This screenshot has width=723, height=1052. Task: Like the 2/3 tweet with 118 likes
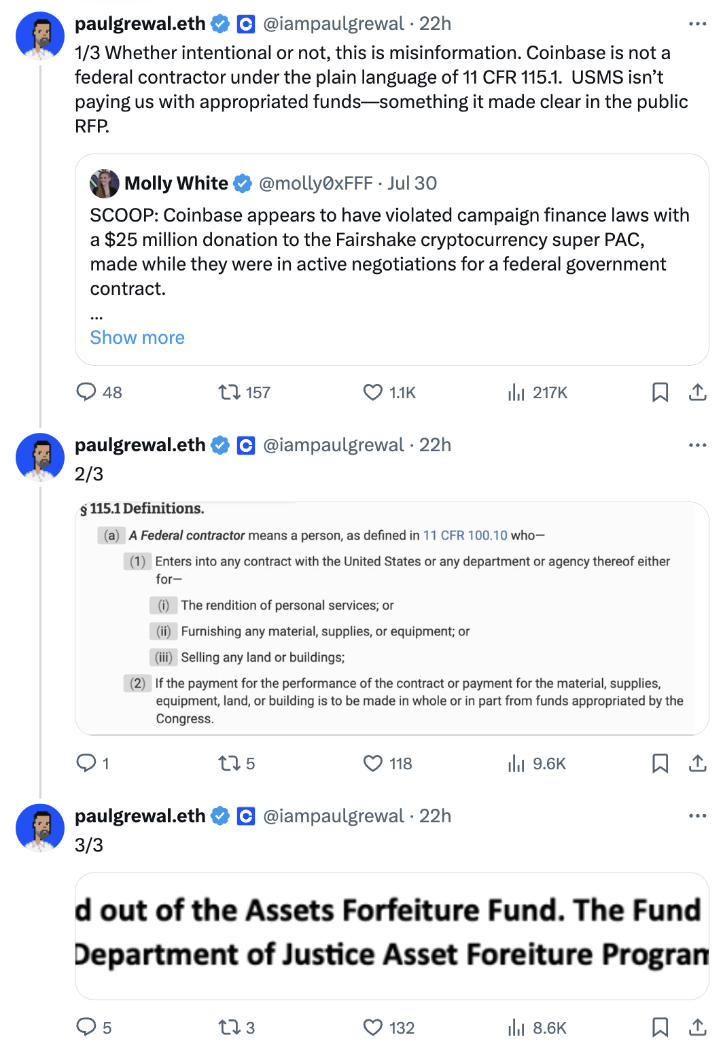[373, 763]
